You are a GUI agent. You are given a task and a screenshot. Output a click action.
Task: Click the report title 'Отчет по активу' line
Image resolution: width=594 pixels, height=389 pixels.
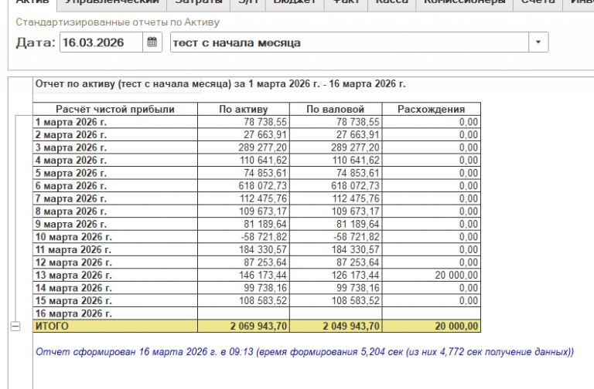point(220,84)
